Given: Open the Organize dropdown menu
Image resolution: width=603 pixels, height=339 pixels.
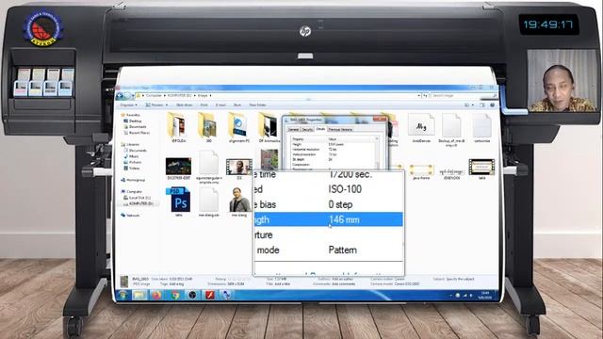Looking at the screenshot, I should [x=128, y=105].
